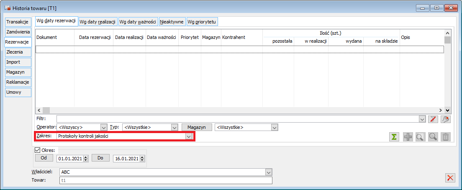This screenshot has width=462, height=190.
Task: Click the magnifier search icon
Action: coord(433,137)
